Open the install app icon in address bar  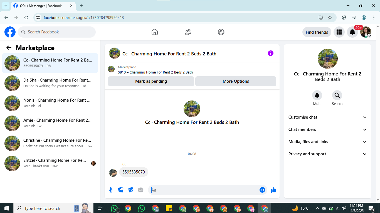point(321,18)
